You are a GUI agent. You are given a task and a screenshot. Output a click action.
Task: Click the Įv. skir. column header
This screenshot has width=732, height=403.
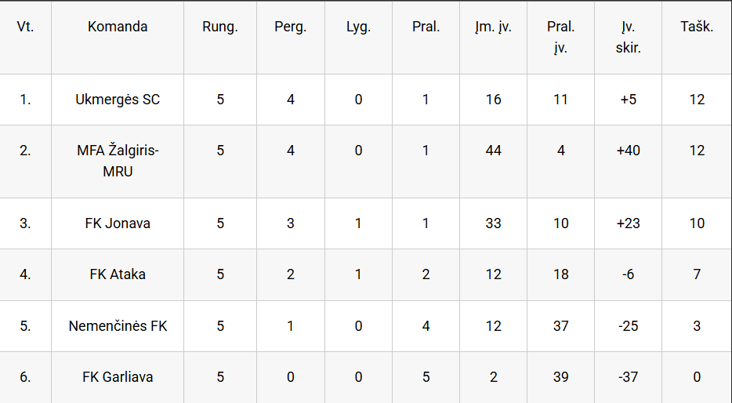point(629,38)
